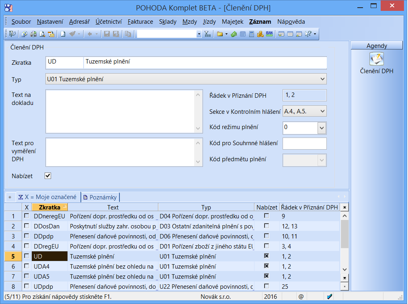Image resolution: width=408 pixels, height=304 pixels.
Task: Switch to the Poznámky tab
Action: [100, 197]
